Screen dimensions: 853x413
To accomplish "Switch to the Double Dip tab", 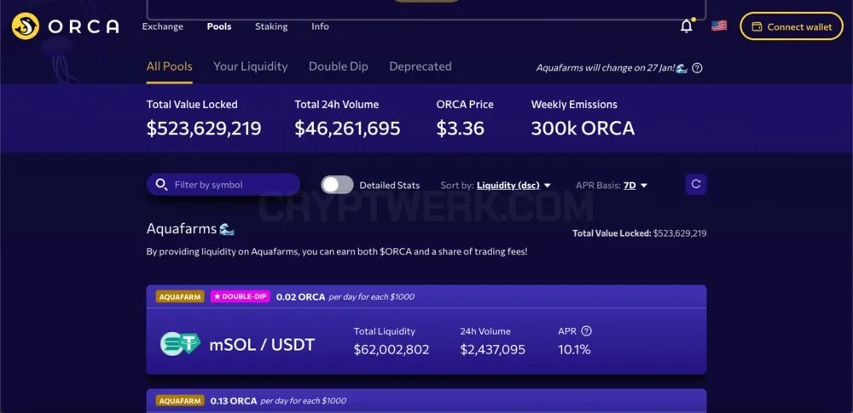I will pos(339,66).
